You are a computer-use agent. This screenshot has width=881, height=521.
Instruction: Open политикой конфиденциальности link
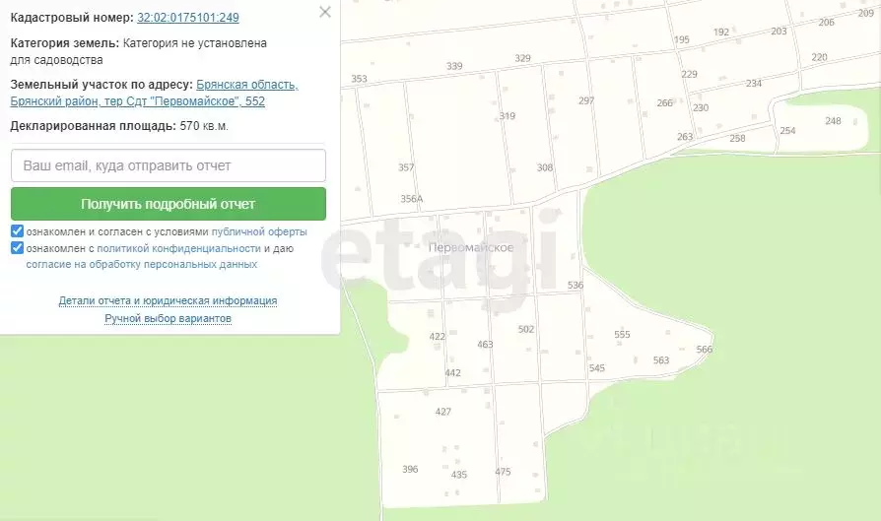(178, 249)
